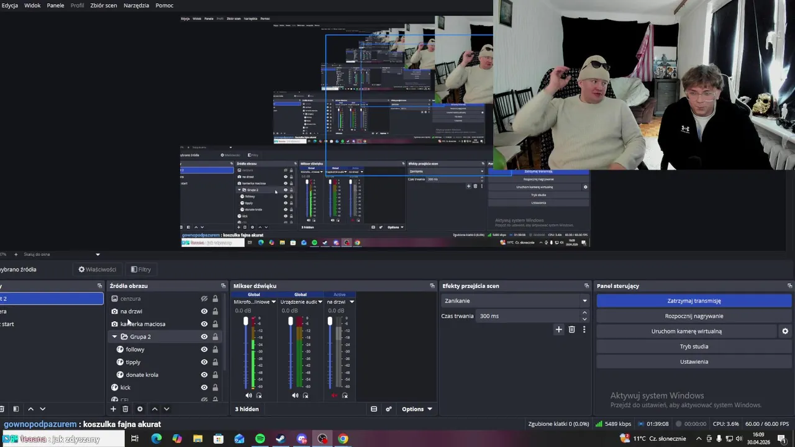Image resolution: width=795 pixels, height=447 pixels.
Task: Hide the kick source
Action: (204, 387)
